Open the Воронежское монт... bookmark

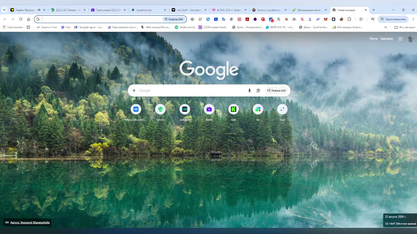pyautogui.click(x=122, y=27)
